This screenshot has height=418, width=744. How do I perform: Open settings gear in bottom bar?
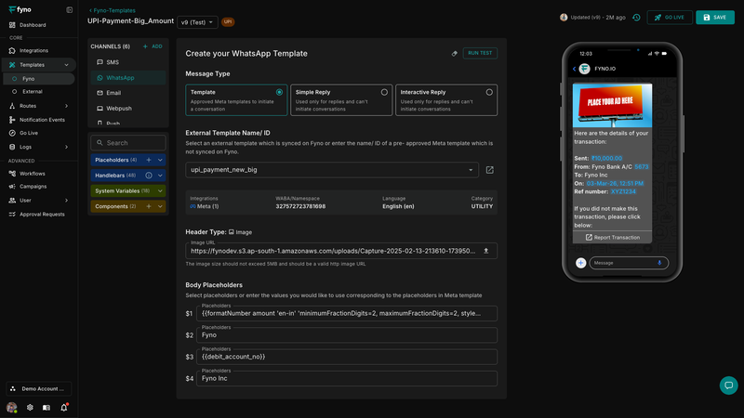(30, 407)
